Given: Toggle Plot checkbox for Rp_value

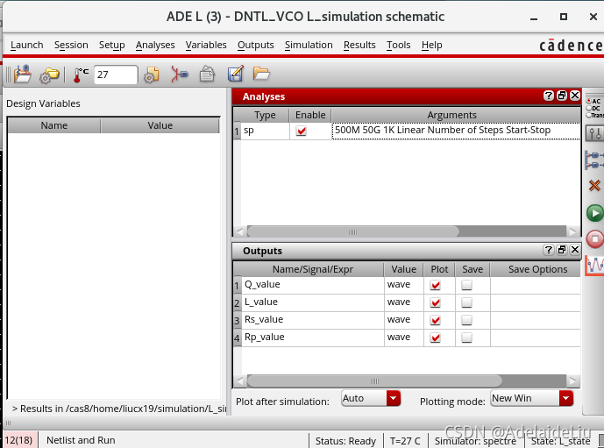Looking at the screenshot, I should click(436, 338).
